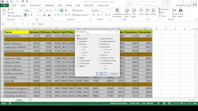Viewport: 198px width, 111px height.
Task: Click the insert function fx icon
Action: (33, 24)
